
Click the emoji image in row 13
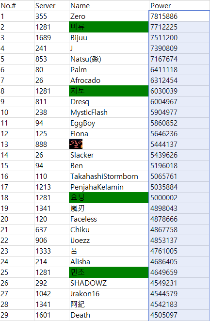[76, 144]
